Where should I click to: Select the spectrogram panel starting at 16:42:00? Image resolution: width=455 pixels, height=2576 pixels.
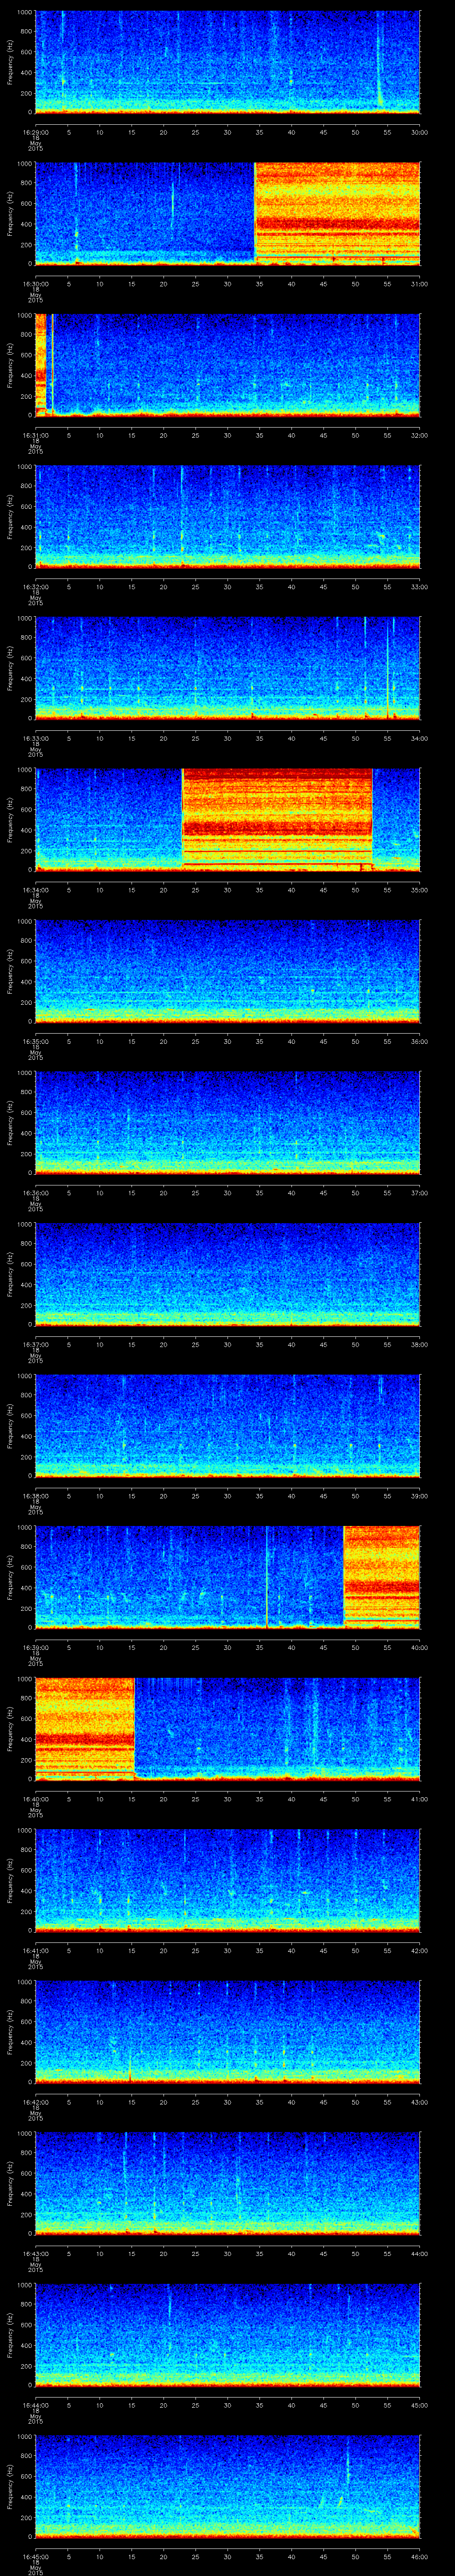coord(227,2032)
